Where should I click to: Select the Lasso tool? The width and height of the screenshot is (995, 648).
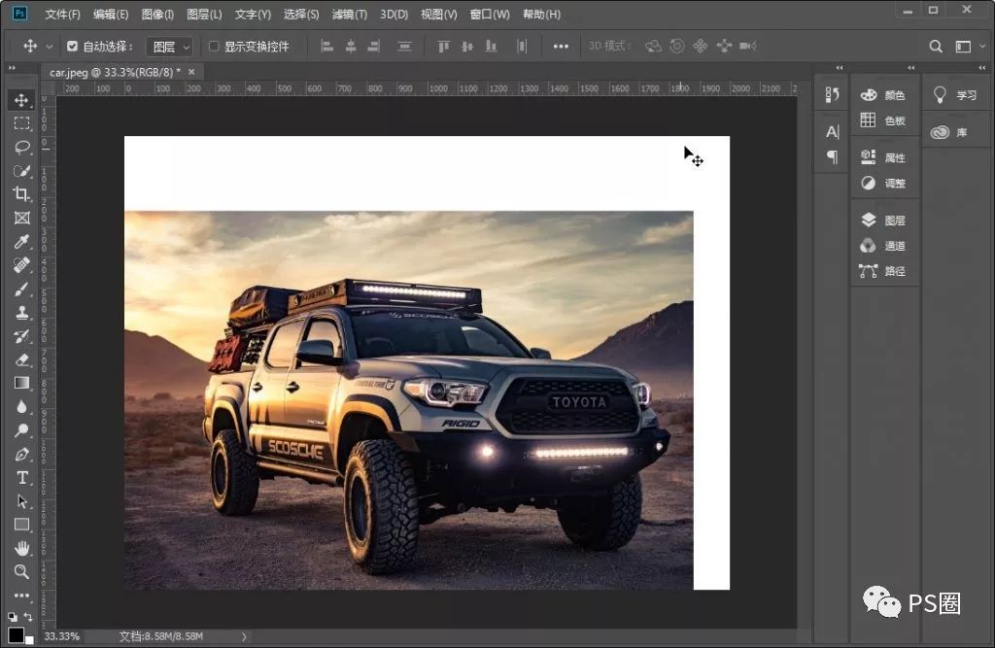coord(21,148)
